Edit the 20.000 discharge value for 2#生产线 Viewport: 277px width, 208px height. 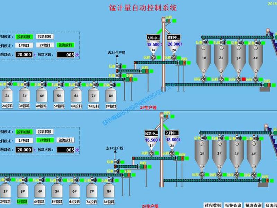(24, 150)
